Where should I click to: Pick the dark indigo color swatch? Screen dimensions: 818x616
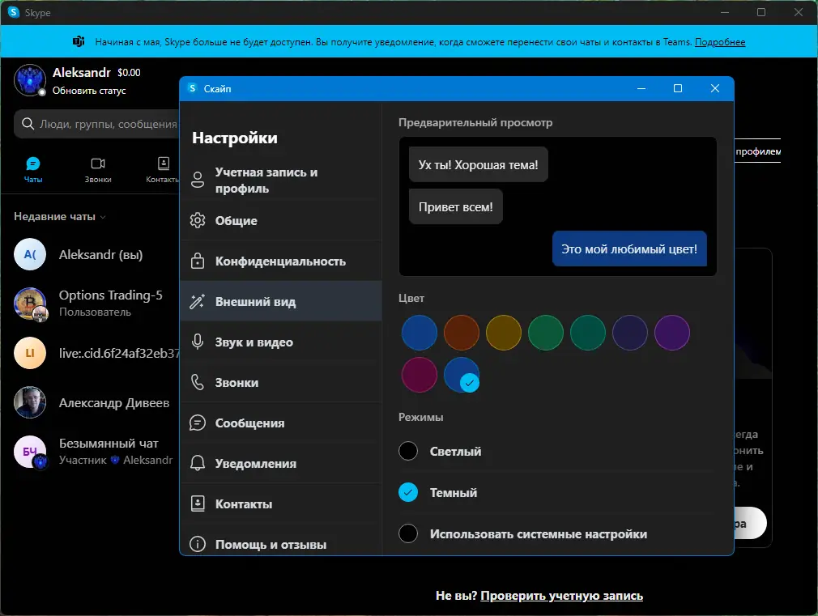pos(629,333)
